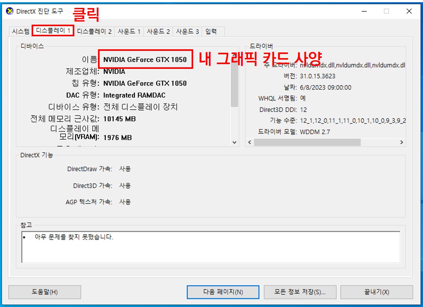This screenshot has height=307, width=423.
Task: Click the 끝내기(X) button
Action: (x=377, y=292)
